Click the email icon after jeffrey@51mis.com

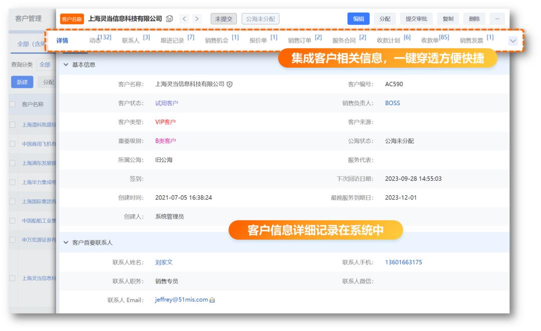(x=211, y=300)
